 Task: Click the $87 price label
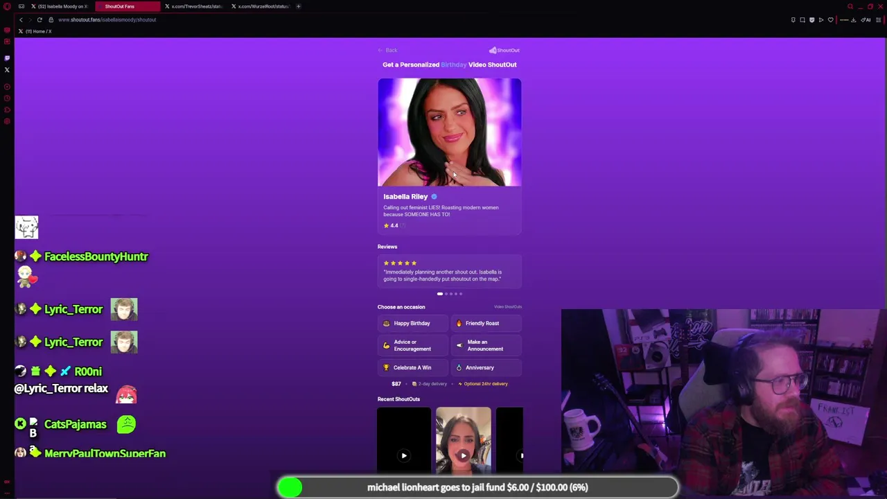pos(396,384)
